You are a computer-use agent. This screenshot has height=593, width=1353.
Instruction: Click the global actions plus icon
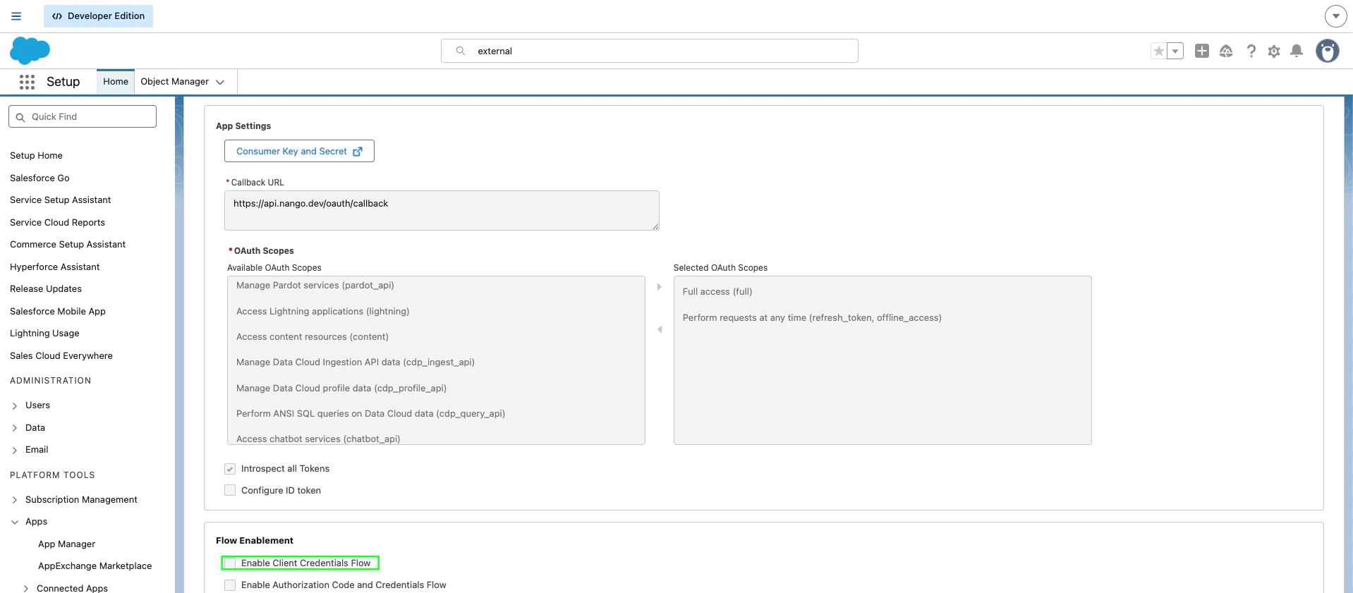1202,51
